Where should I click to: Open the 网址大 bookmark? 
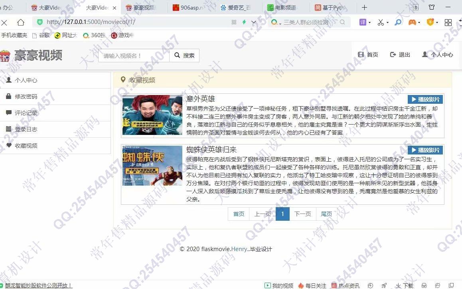tap(66, 36)
